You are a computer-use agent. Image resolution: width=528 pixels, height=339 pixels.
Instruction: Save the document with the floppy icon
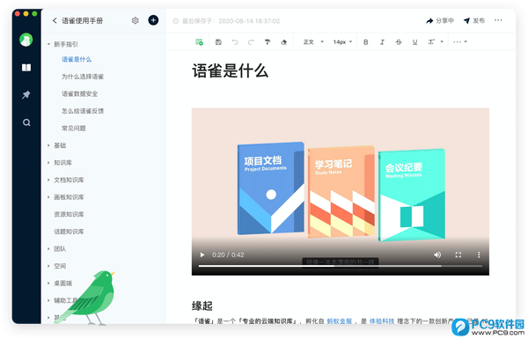click(218, 42)
